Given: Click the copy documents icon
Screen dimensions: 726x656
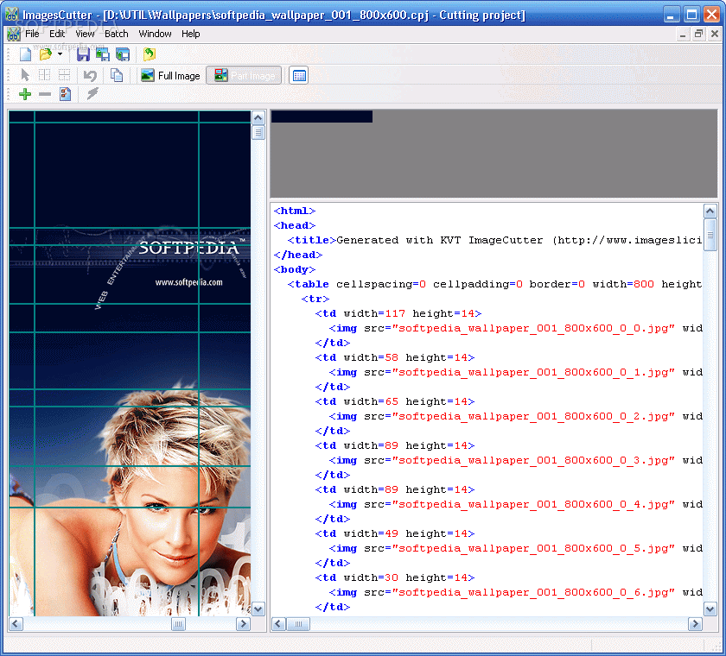Looking at the screenshot, I should (117, 75).
